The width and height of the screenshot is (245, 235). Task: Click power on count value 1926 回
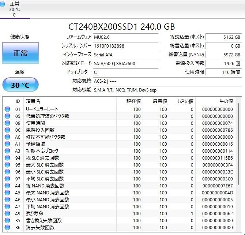pos(223,64)
